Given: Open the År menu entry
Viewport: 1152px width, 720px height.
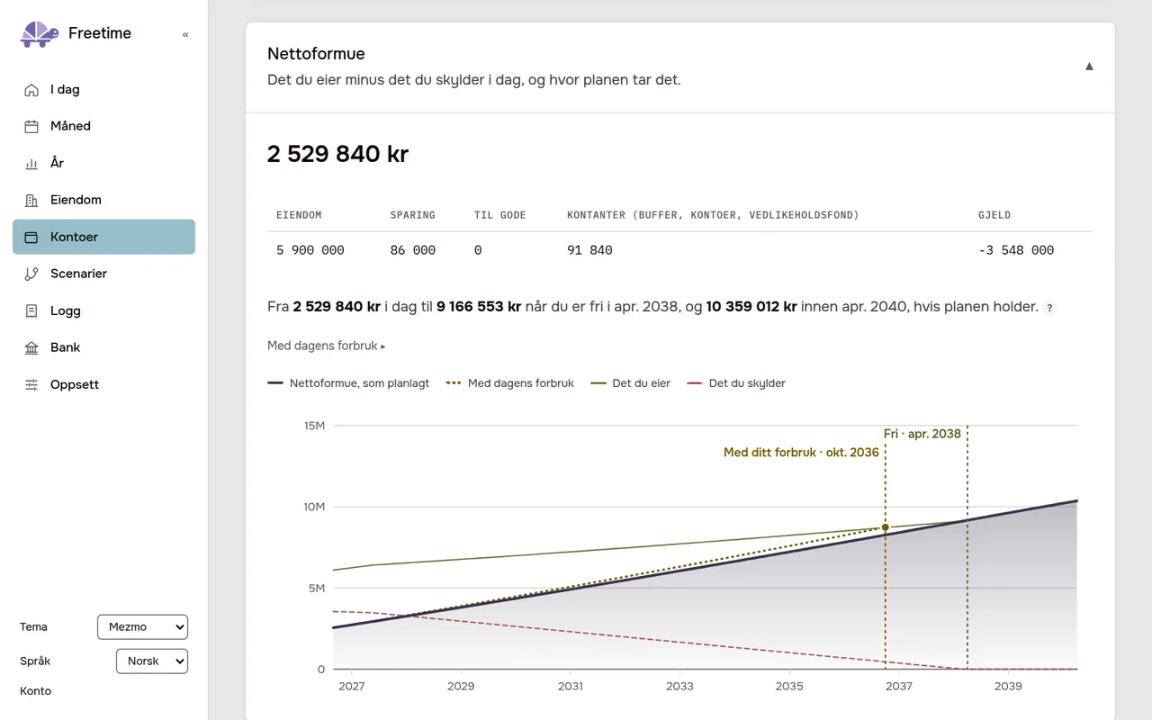Looking at the screenshot, I should click(x=103, y=164).
